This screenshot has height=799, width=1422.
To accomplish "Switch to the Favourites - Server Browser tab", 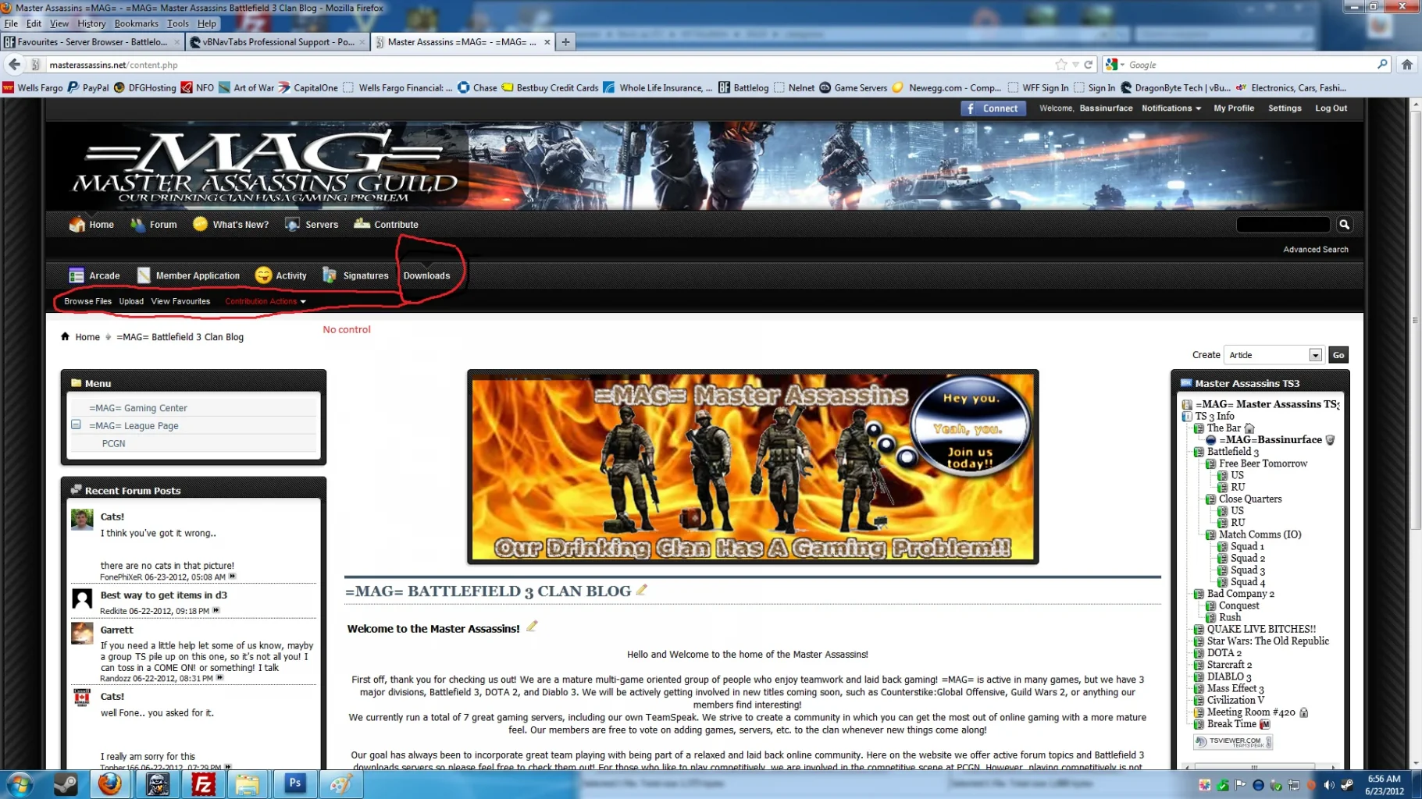I will point(92,42).
